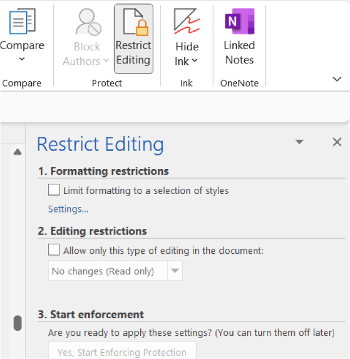This screenshot has width=350, height=359.
Task: Click the editing type combo box arrow
Action: pos(175,271)
